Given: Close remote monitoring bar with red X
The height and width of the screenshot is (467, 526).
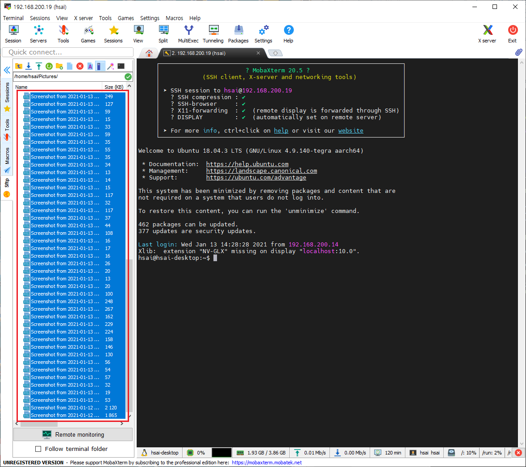Looking at the screenshot, I should point(518,453).
